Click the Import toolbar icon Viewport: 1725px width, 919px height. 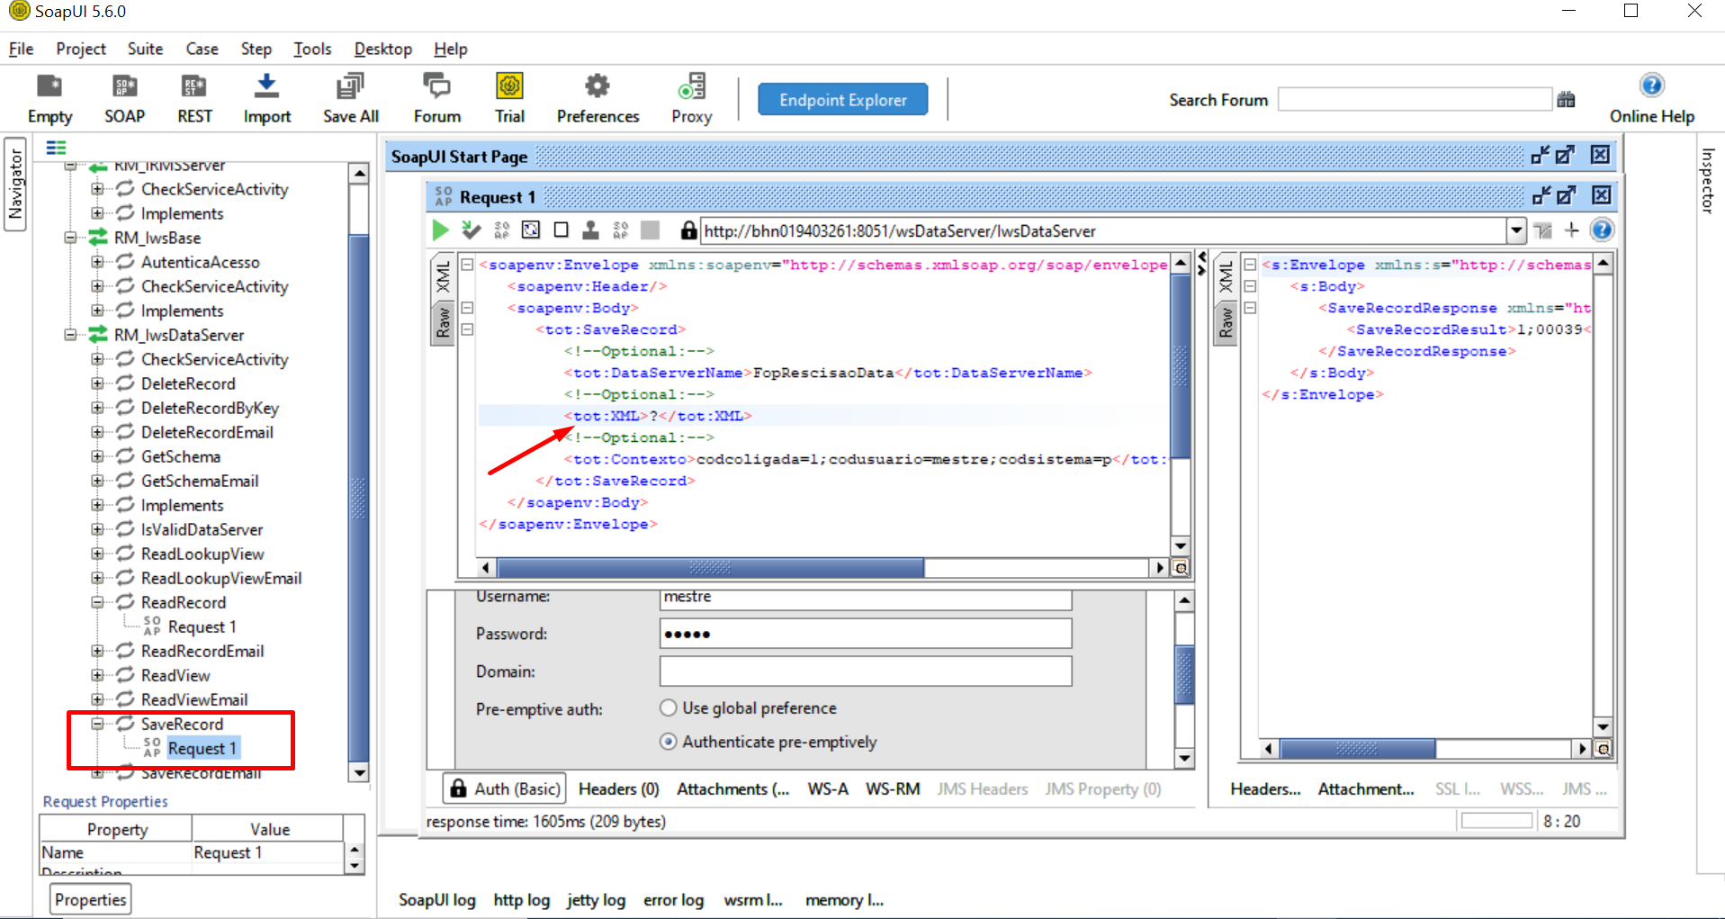tap(266, 98)
